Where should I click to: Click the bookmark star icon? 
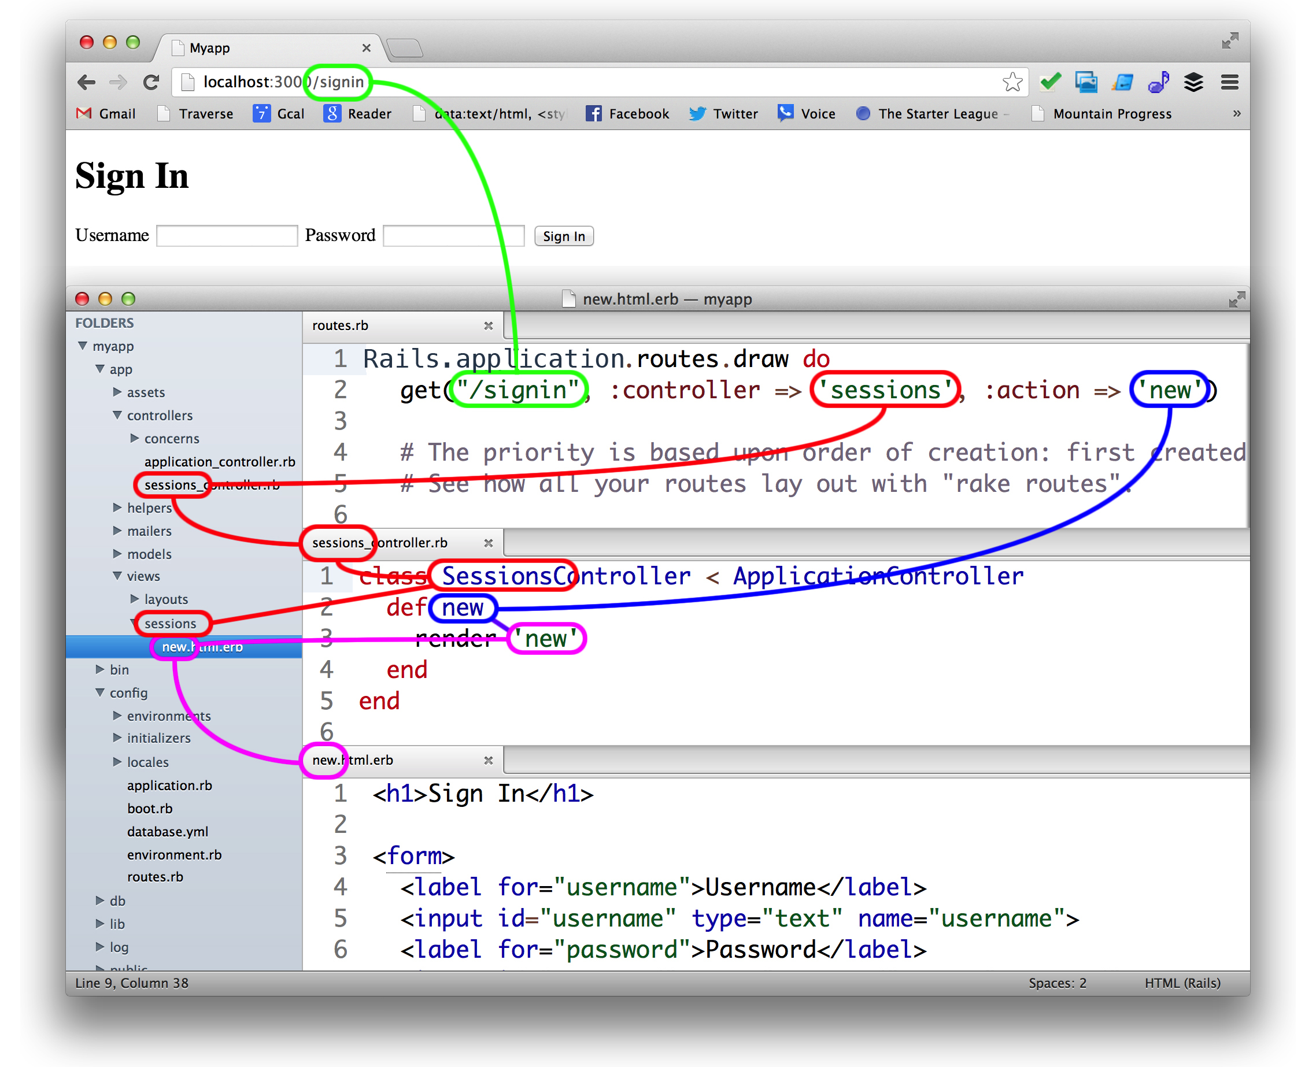[1012, 81]
